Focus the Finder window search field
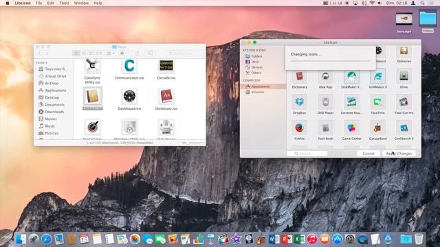 [x=184, y=54]
